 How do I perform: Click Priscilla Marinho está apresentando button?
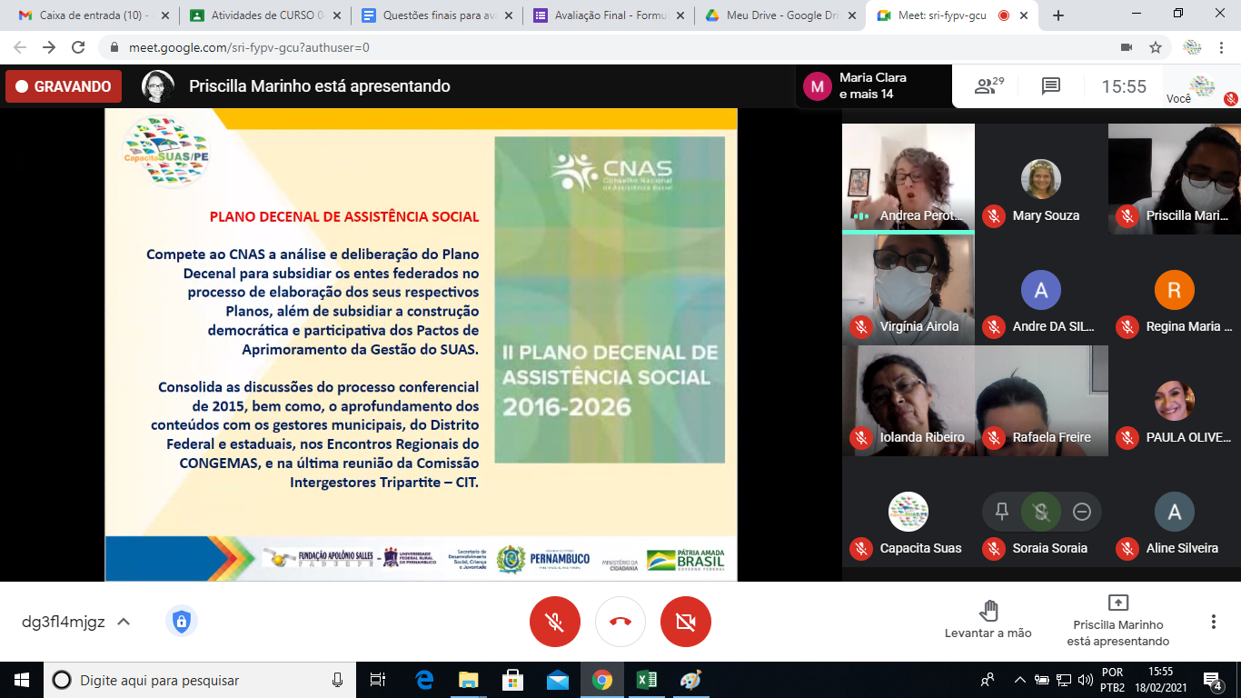[1117, 620]
